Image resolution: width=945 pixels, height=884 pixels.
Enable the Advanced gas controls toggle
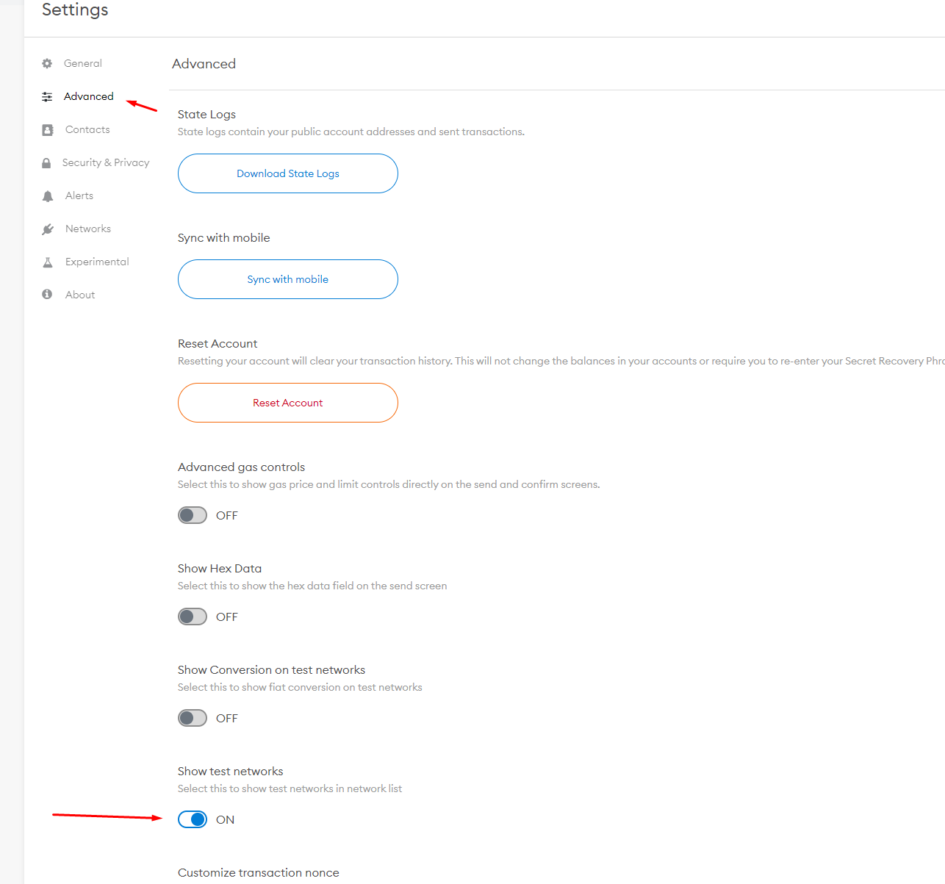(193, 515)
